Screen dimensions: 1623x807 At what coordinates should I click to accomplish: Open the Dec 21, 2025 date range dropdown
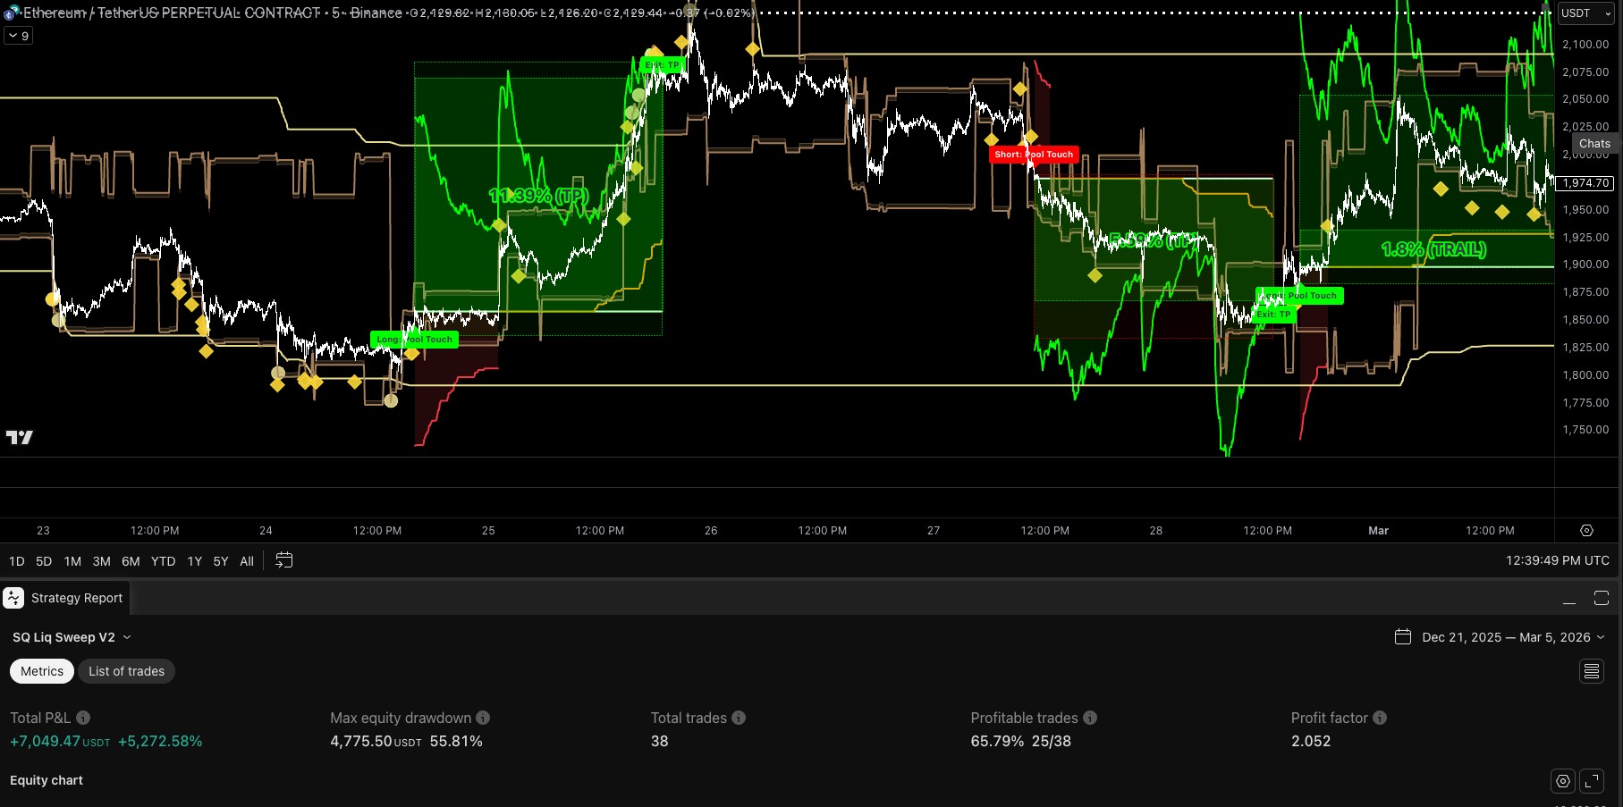tap(1500, 637)
